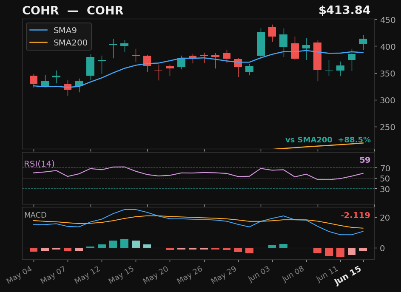Select the SMA9 legend entry
The height and width of the screenshot is (292, 401).
[x=53, y=31]
